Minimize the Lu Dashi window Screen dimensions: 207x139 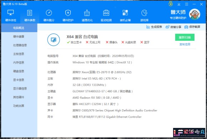coord(194,4)
